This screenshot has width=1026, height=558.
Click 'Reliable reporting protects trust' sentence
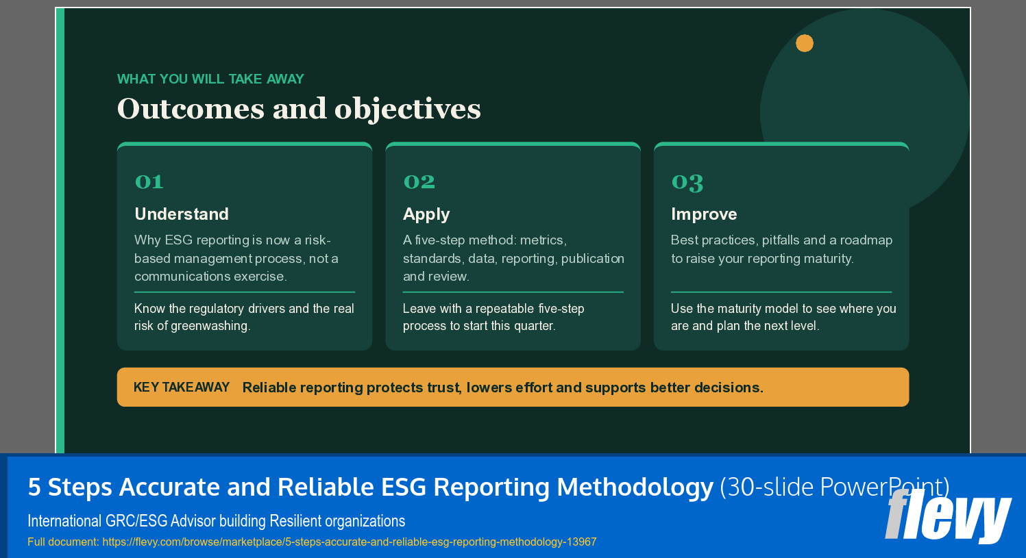(503, 388)
